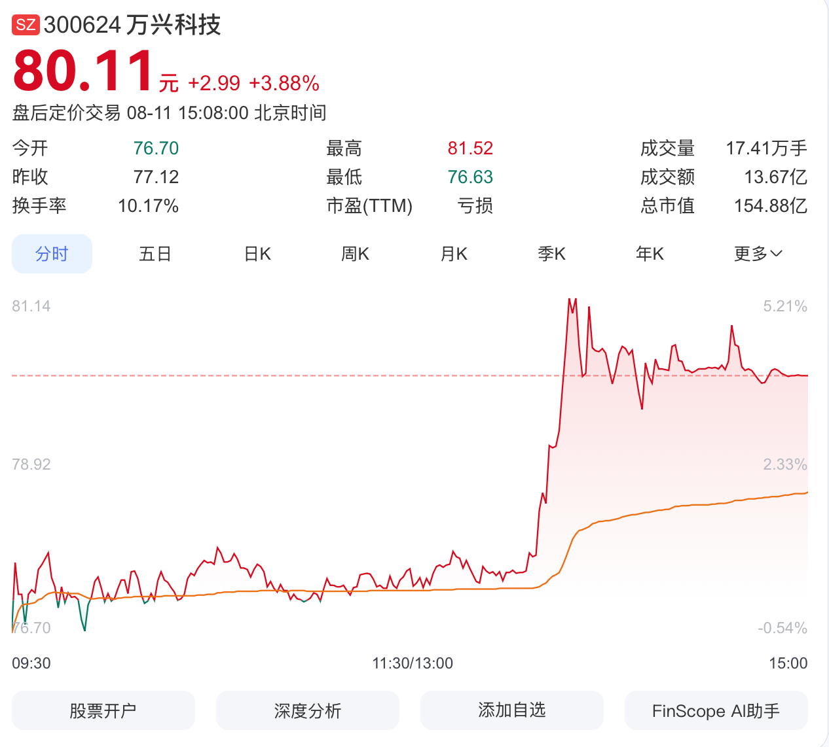Click the percentage change +3.88%

tap(284, 83)
